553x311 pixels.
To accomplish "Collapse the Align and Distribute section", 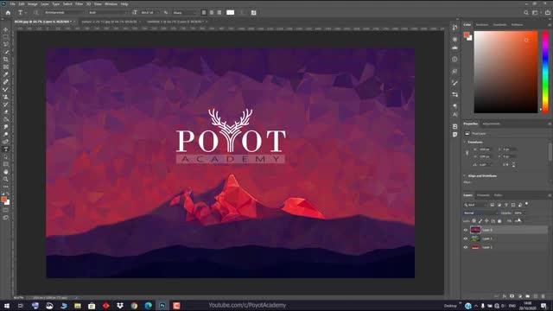I will click(x=465, y=175).
